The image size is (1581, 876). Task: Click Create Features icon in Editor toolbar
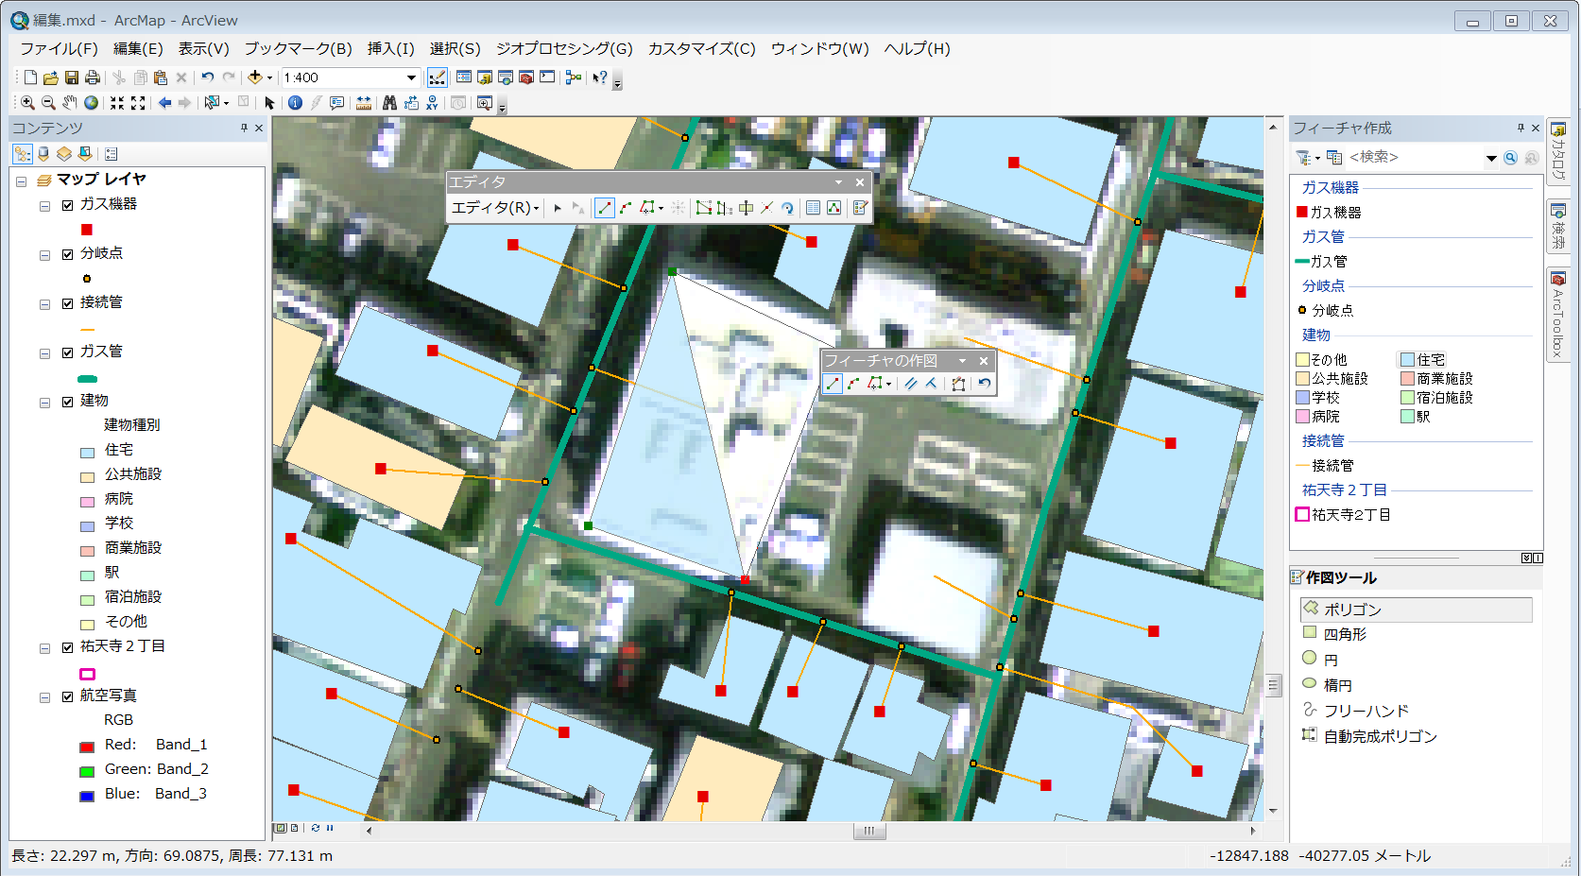[x=860, y=208]
